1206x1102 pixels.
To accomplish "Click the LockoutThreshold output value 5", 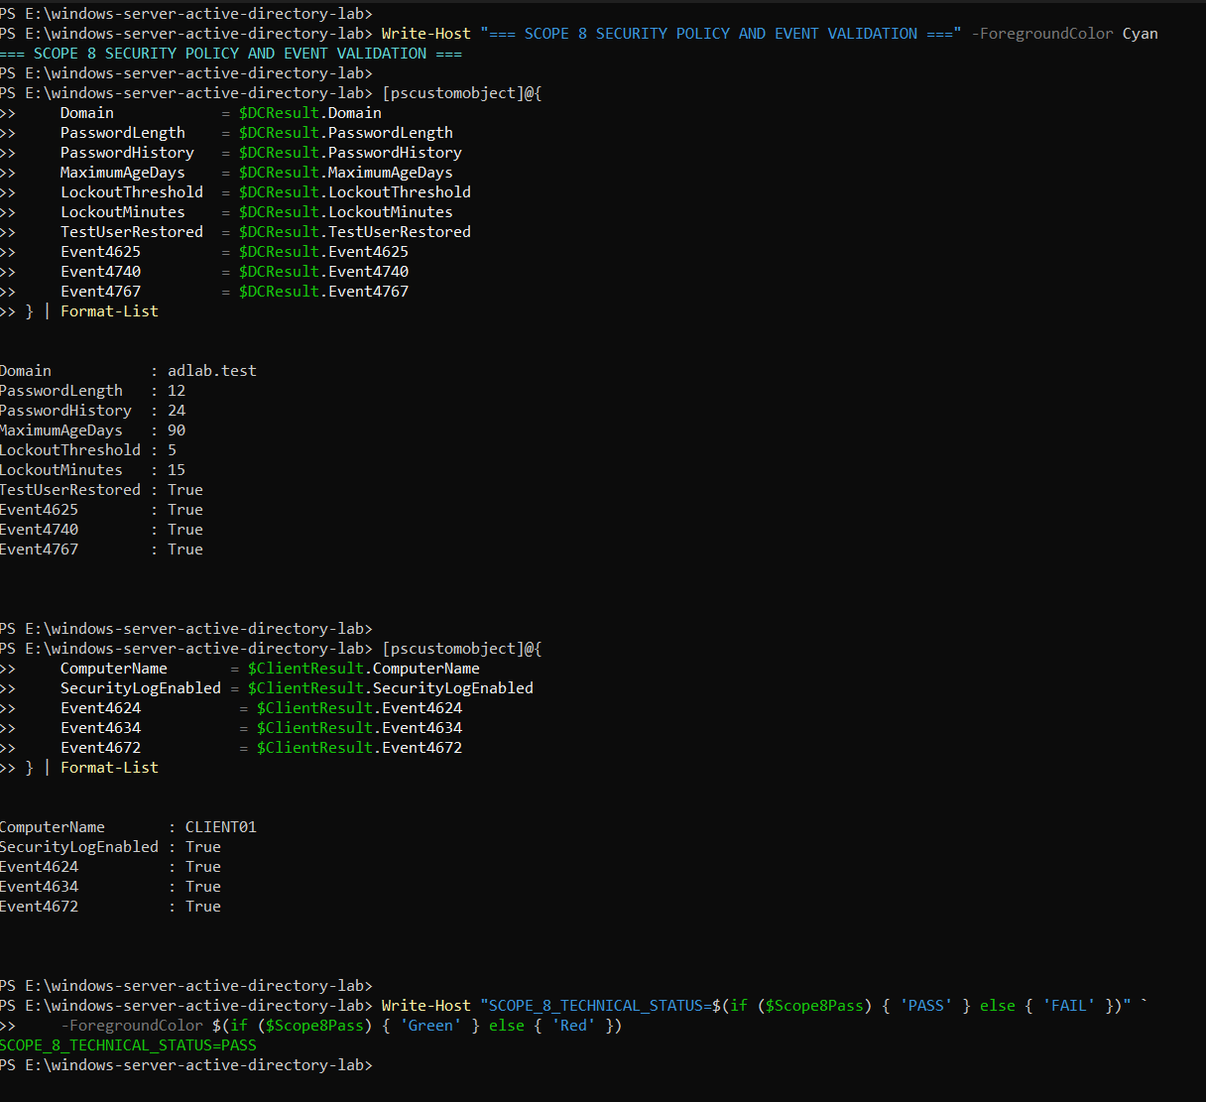I will [172, 450].
